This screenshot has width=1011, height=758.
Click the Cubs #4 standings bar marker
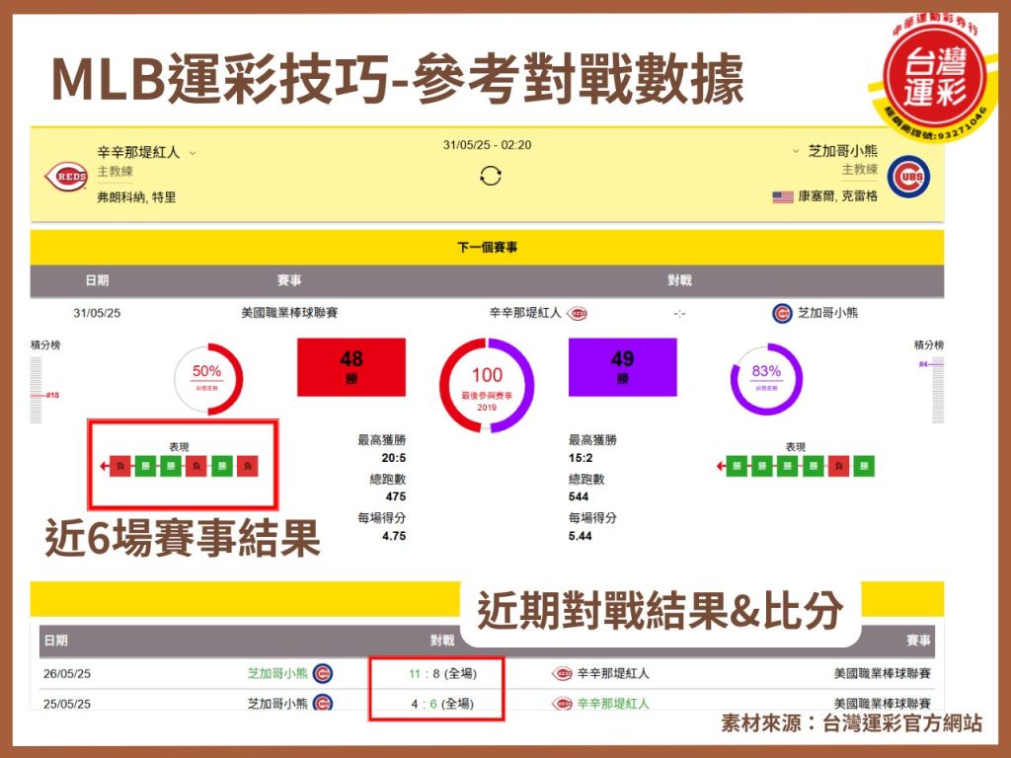931,365
